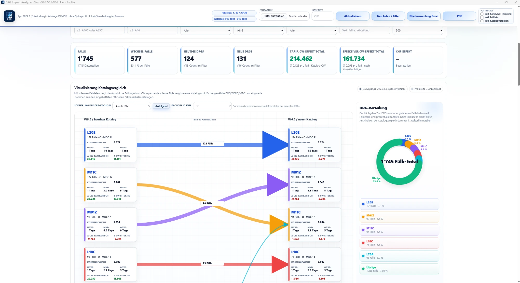Click the 'Kataloge: V15 1081 · V16 1081' badge
520x283 pixels.
234,19
